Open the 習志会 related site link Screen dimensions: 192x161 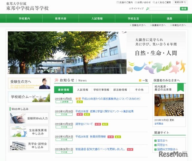[x=161, y=141]
